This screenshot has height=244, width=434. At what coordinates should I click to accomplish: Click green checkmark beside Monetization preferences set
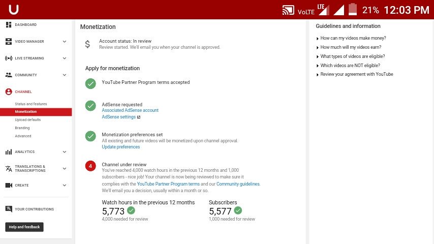tap(90, 136)
